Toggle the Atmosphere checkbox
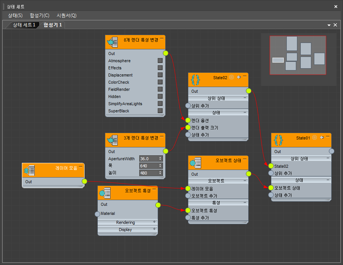The height and width of the screenshot is (265, 343). (160, 61)
